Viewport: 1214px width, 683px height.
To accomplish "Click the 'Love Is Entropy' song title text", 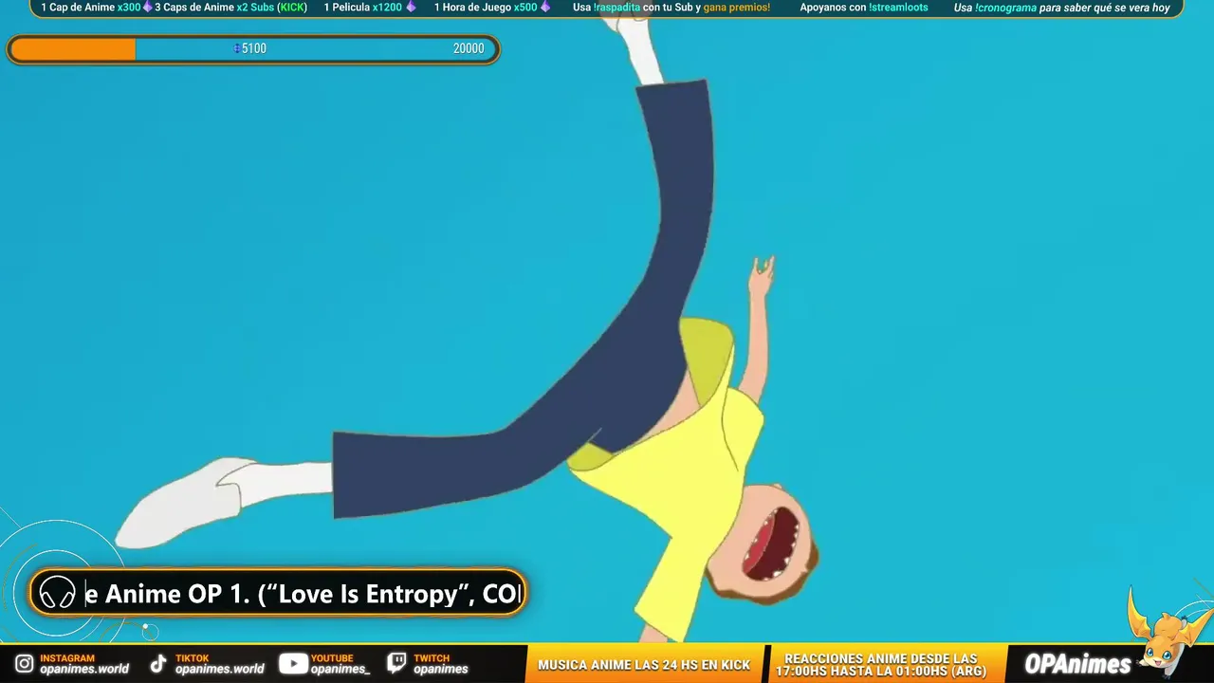I will (370, 595).
